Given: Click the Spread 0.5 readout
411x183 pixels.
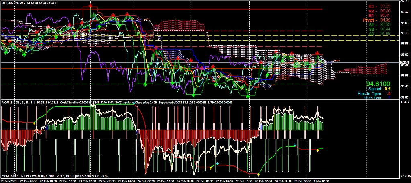Looking at the screenshot, I should 379,89.
